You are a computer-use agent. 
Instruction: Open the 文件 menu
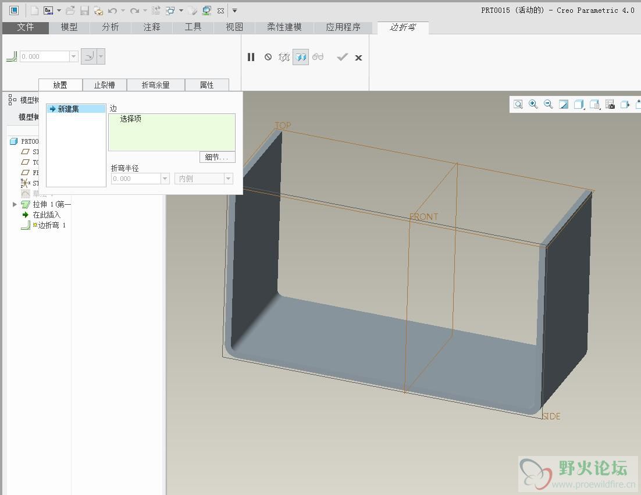[26, 27]
